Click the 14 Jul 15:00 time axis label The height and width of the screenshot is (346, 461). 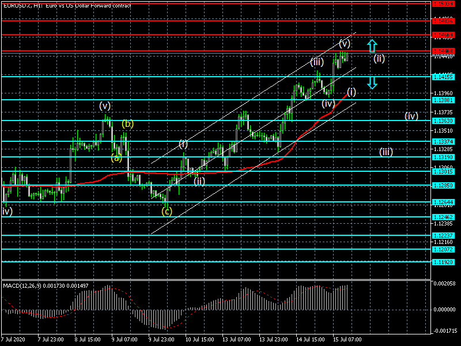tap(310, 340)
